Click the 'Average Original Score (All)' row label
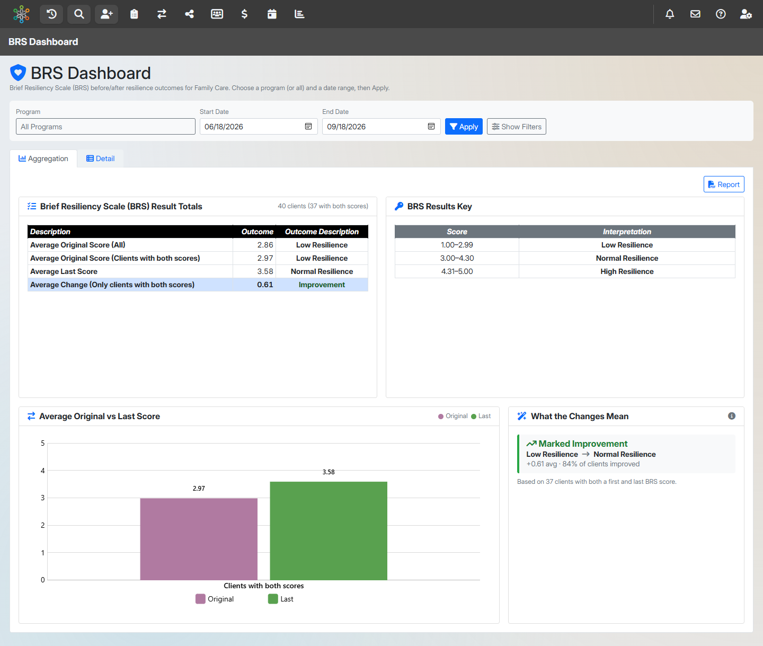This screenshot has height=646, width=763. coord(78,245)
